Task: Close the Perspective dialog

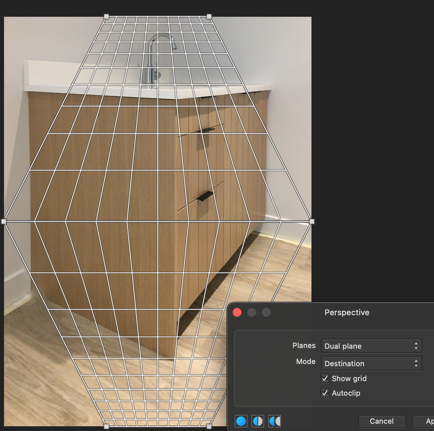Action: [x=237, y=312]
